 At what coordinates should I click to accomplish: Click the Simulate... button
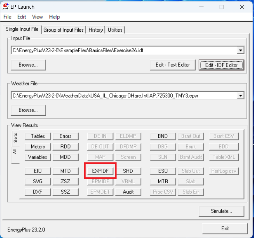(x=221, y=211)
